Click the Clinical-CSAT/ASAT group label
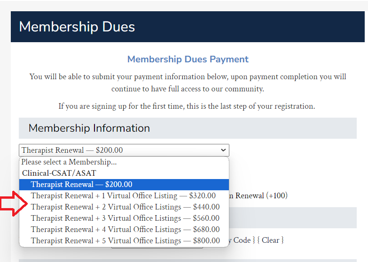368x262 pixels. 59,173
